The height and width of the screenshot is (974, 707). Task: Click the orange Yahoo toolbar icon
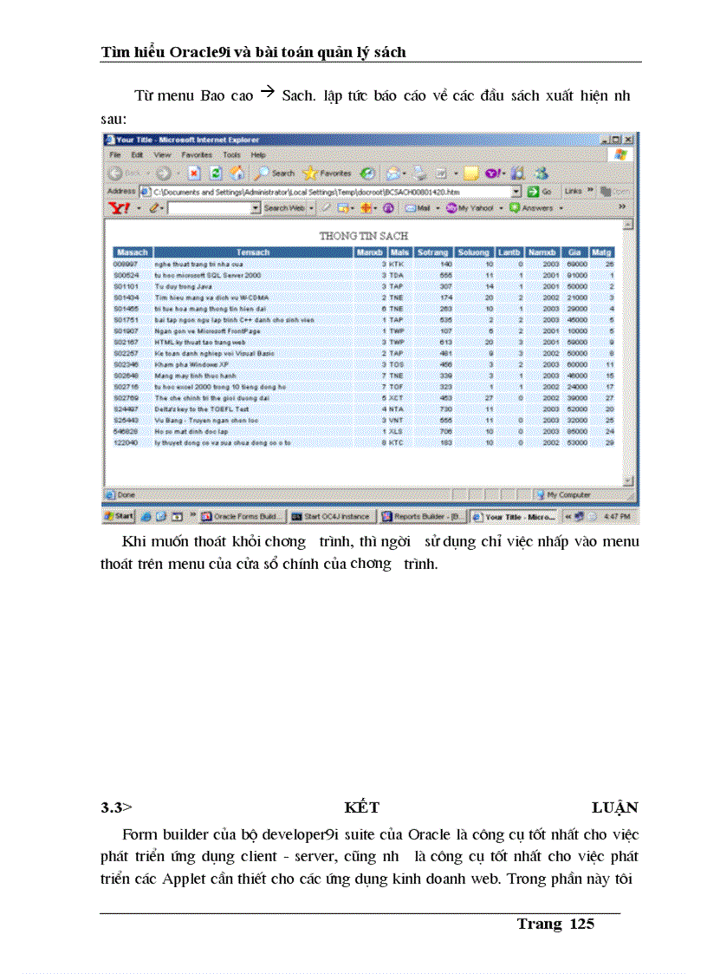pos(366,207)
